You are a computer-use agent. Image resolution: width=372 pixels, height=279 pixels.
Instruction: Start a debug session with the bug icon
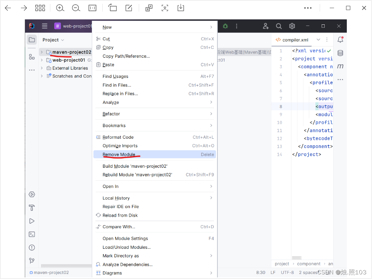[x=226, y=26]
